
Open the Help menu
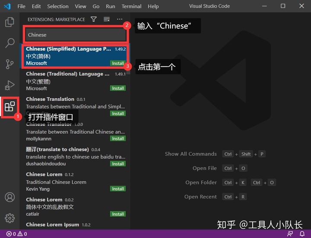[153, 6]
